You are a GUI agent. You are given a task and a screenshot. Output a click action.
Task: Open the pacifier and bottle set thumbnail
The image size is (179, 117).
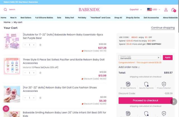12,66
